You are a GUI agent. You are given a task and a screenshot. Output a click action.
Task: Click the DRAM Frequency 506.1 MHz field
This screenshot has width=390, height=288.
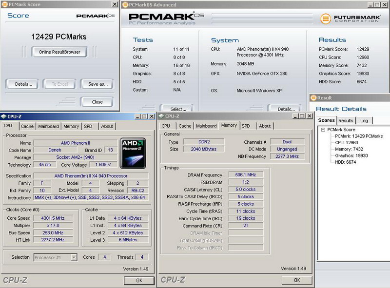click(246, 175)
